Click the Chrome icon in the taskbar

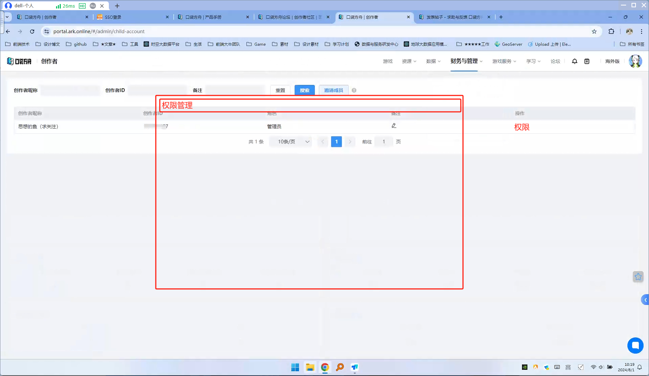(x=325, y=367)
